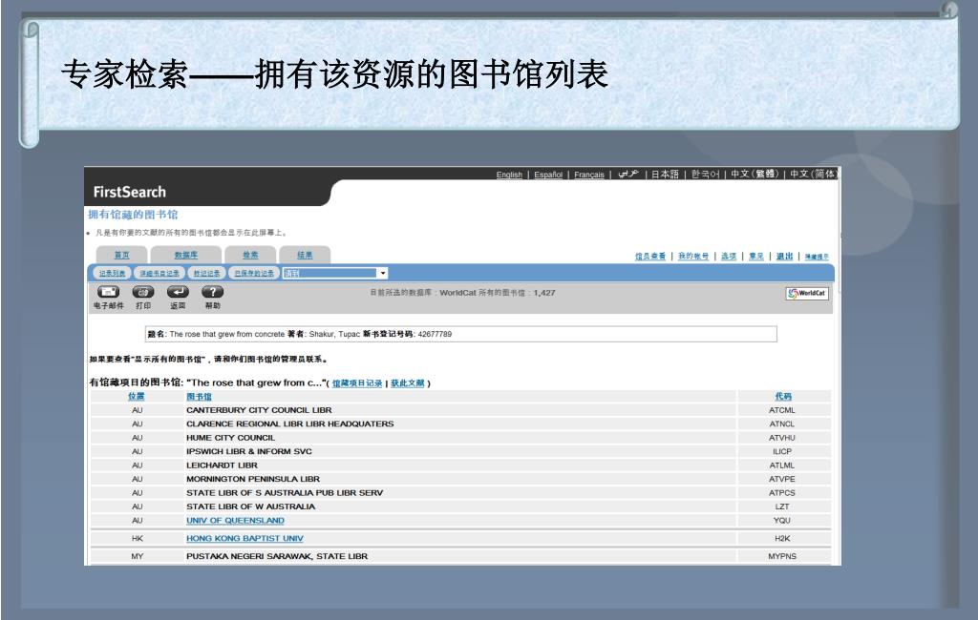
Task: Click the hide-tips link beside 退出
Action: (817, 257)
